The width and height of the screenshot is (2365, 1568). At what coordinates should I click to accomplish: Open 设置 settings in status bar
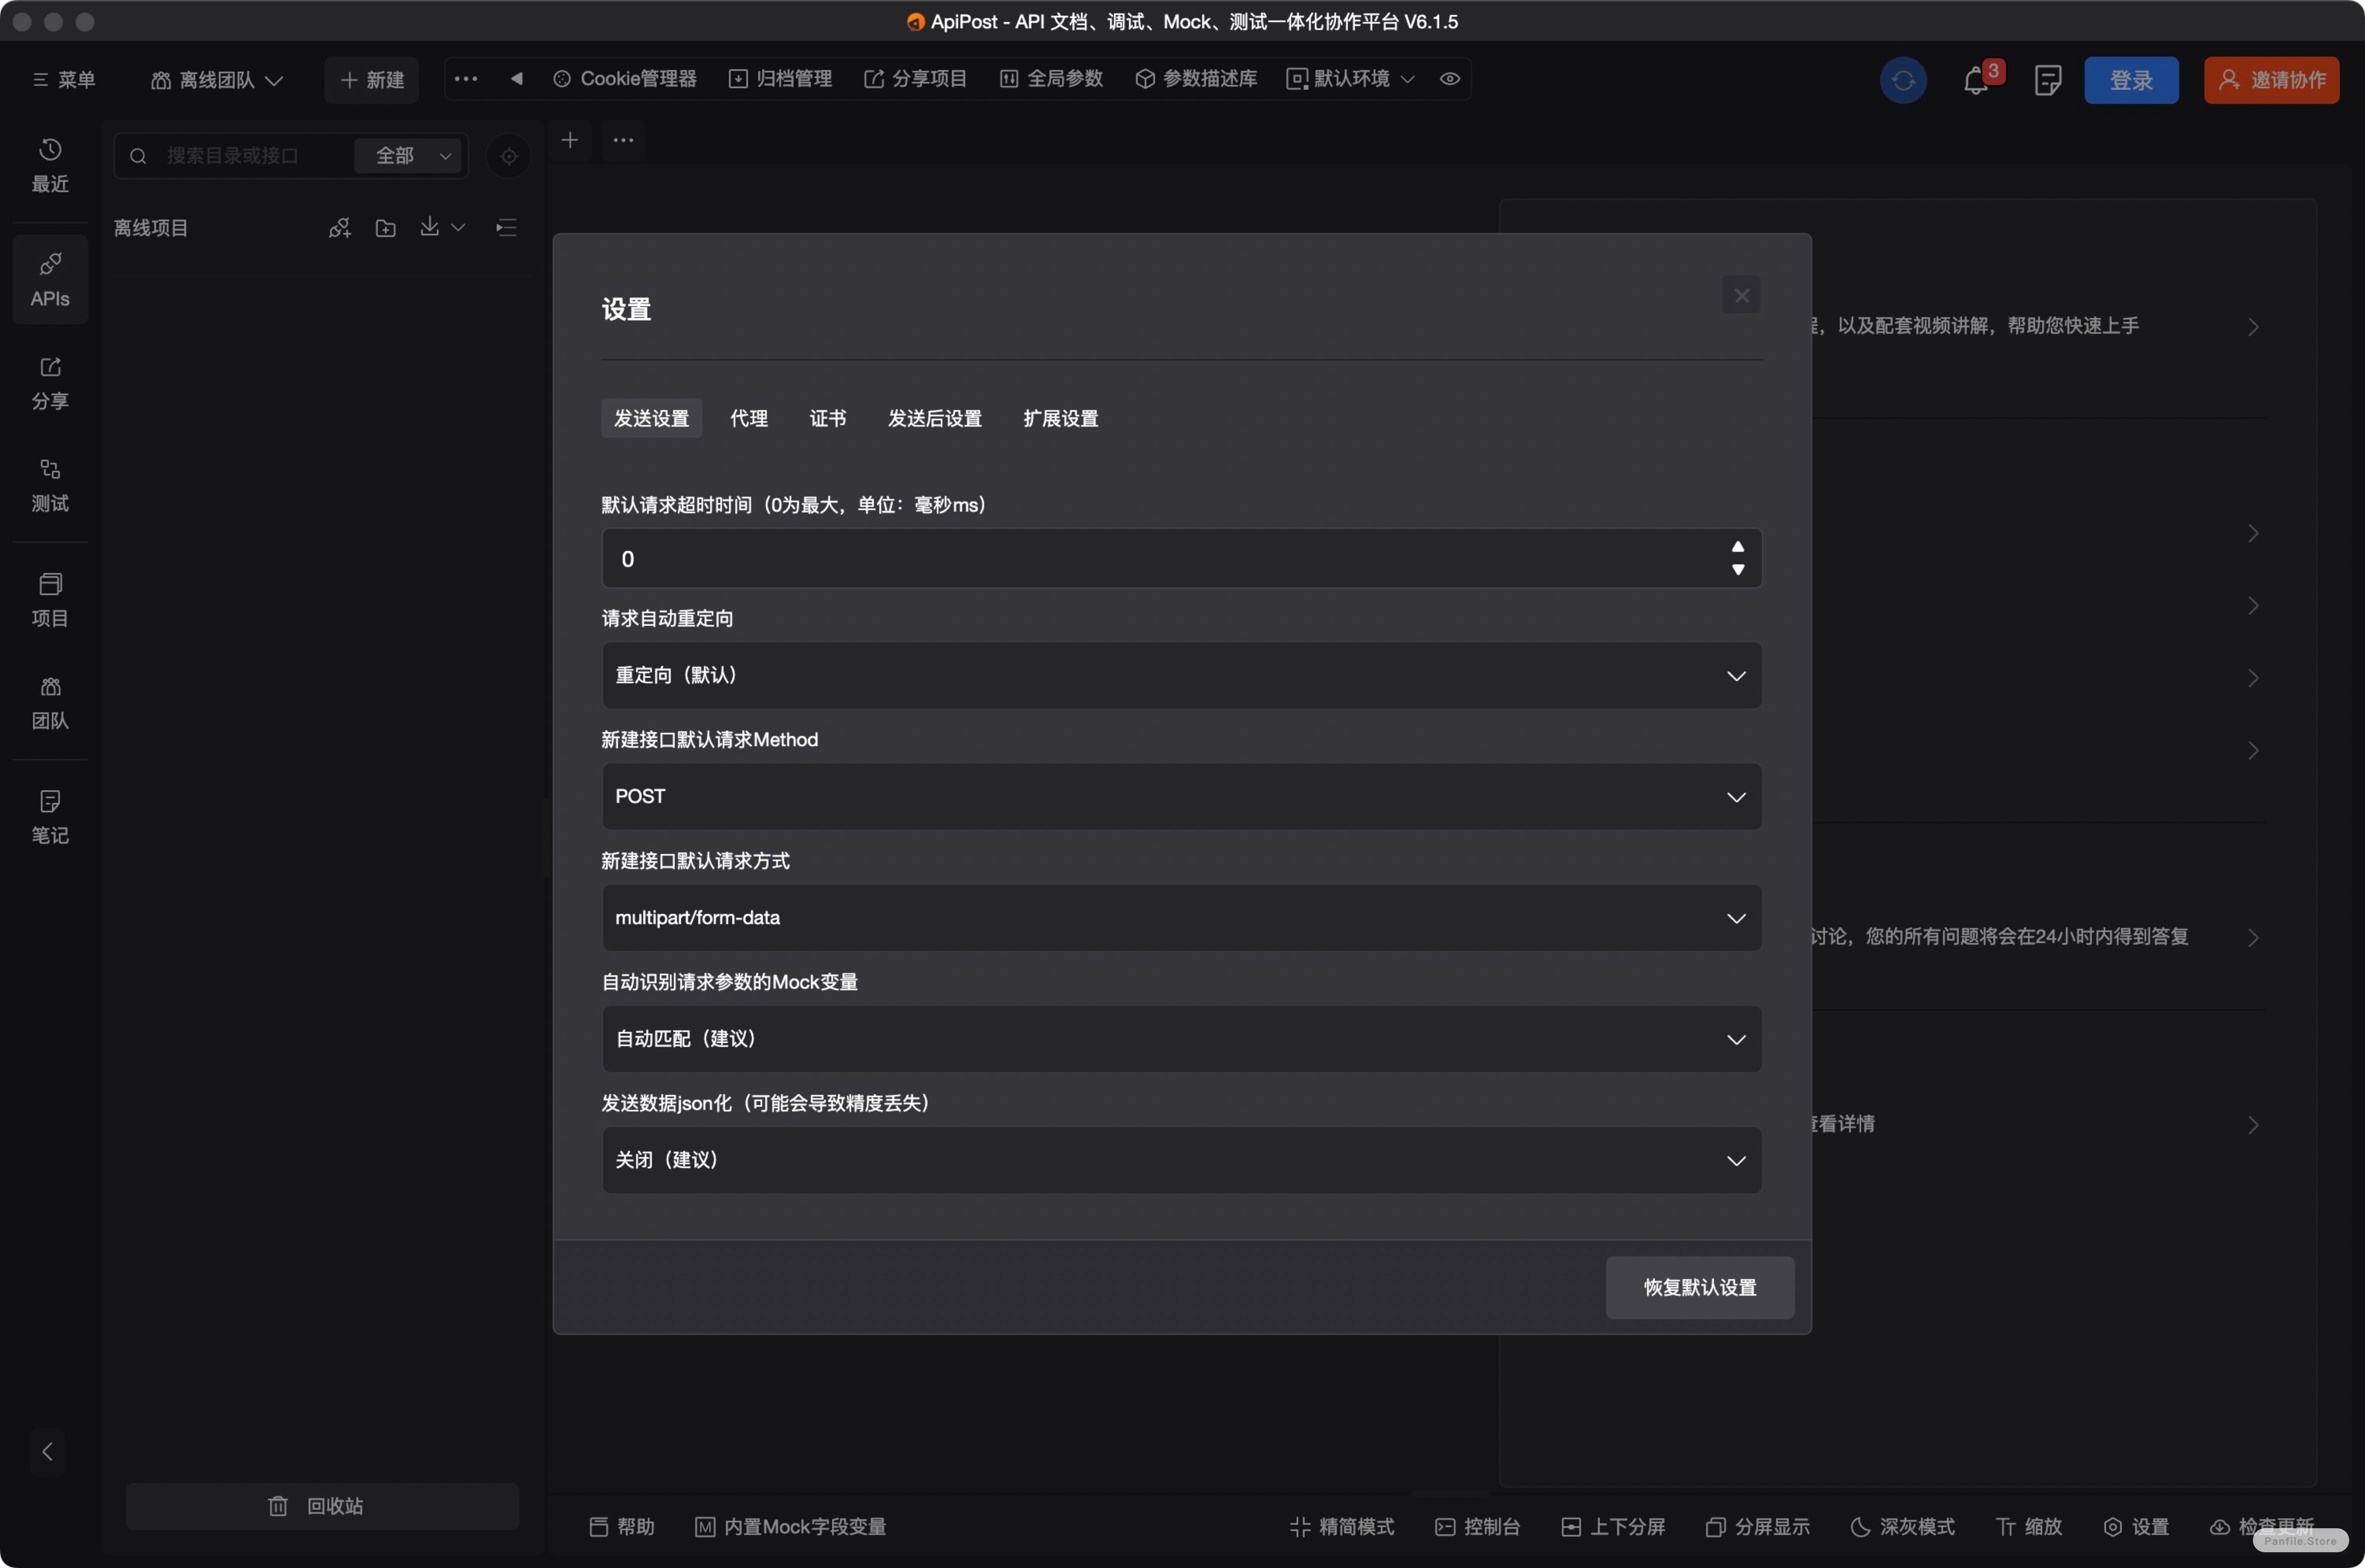click(x=2136, y=1527)
